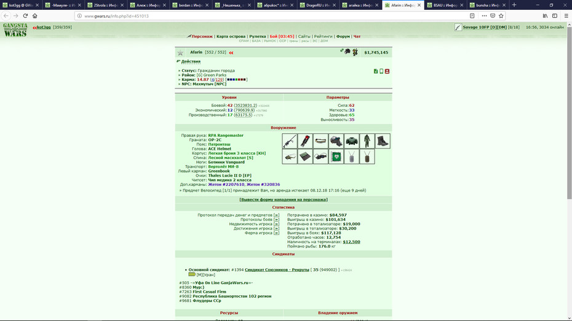
Task: Click red arrows next to Afarin
Action: pyautogui.click(x=231, y=53)
